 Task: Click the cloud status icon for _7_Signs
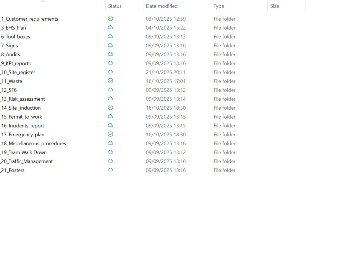[110, 45]
